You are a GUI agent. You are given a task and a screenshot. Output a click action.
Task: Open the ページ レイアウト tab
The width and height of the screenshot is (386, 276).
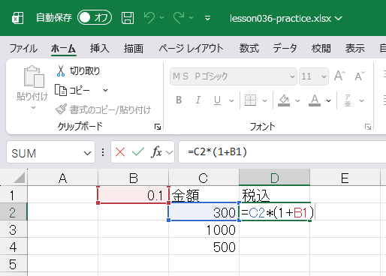pyautogui.click(x=191, y=48)
